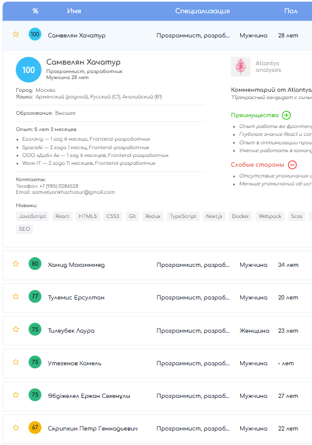Click the orange 67 score badge
The image size is (312, 445).
click(x=35, y=427)
